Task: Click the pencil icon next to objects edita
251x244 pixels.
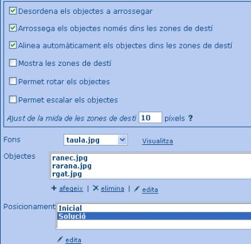Action: 137,189
